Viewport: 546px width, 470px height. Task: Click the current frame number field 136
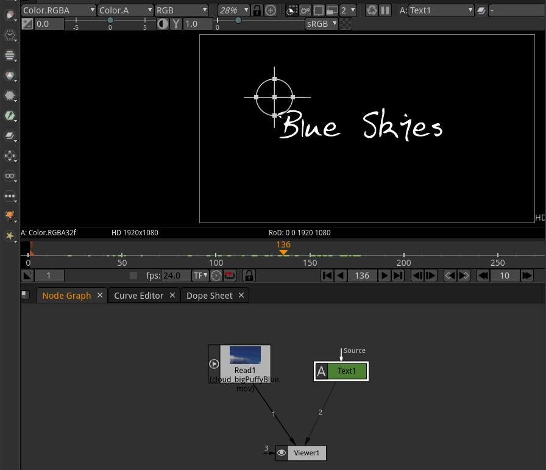[362, 276]
